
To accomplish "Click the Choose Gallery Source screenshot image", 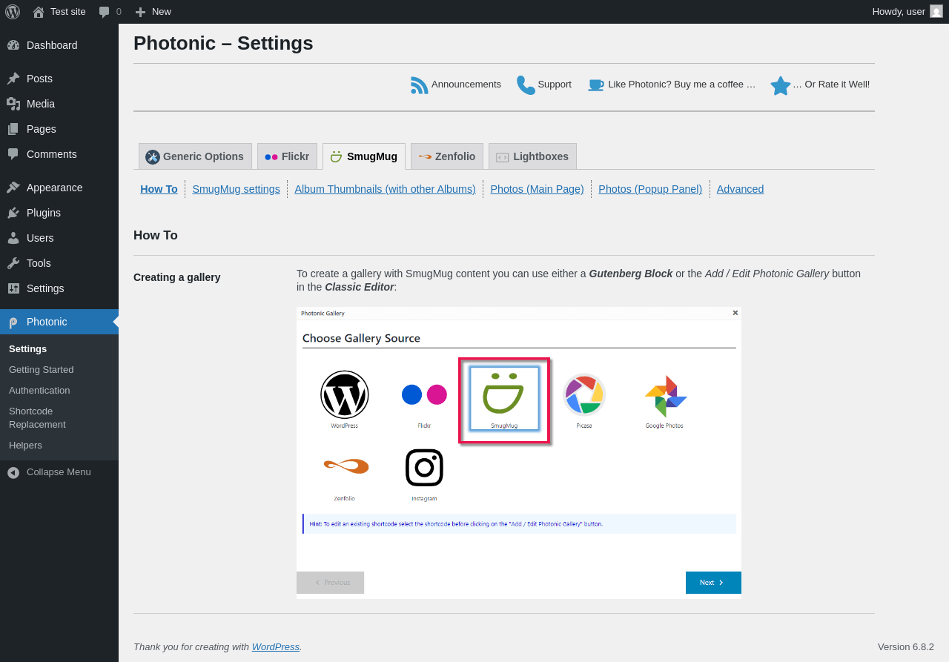I will (519, 452).
